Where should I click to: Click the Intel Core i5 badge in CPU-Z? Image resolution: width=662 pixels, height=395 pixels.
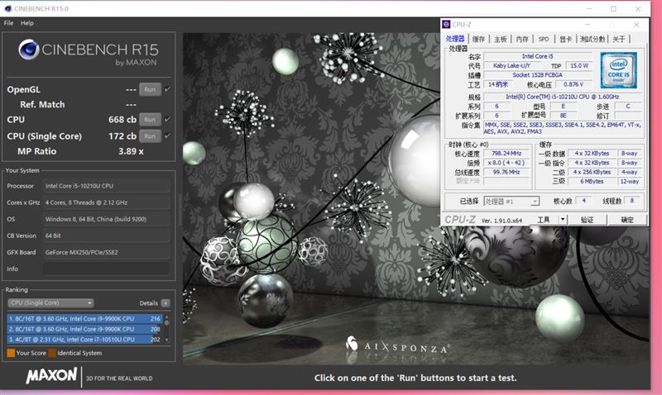point(618,70)
